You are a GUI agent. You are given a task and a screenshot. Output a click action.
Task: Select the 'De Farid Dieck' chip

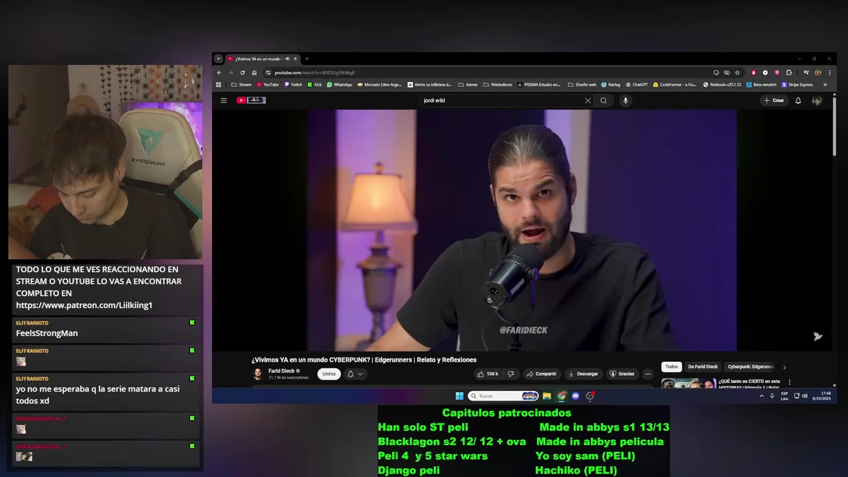point(702,367)
